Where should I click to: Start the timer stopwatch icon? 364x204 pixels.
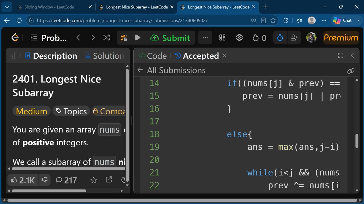pos(280,38)
